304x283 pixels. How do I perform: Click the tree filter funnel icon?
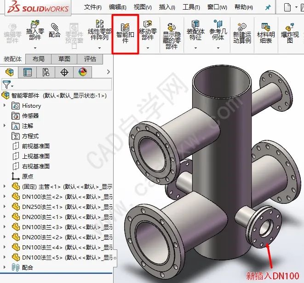pyautogui.click(x=7, y=85)
